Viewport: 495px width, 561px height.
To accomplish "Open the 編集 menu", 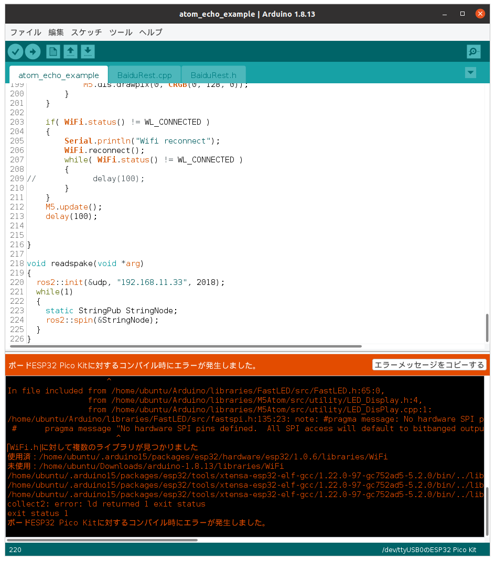I will [56, 32].
